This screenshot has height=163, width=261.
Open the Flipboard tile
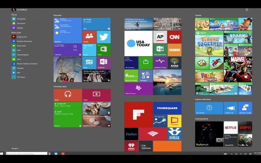coord(139,115)
